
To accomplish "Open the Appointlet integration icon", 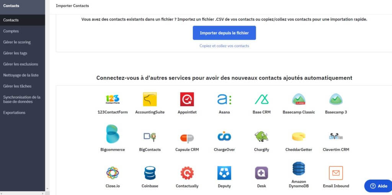I will click(187, 99).
